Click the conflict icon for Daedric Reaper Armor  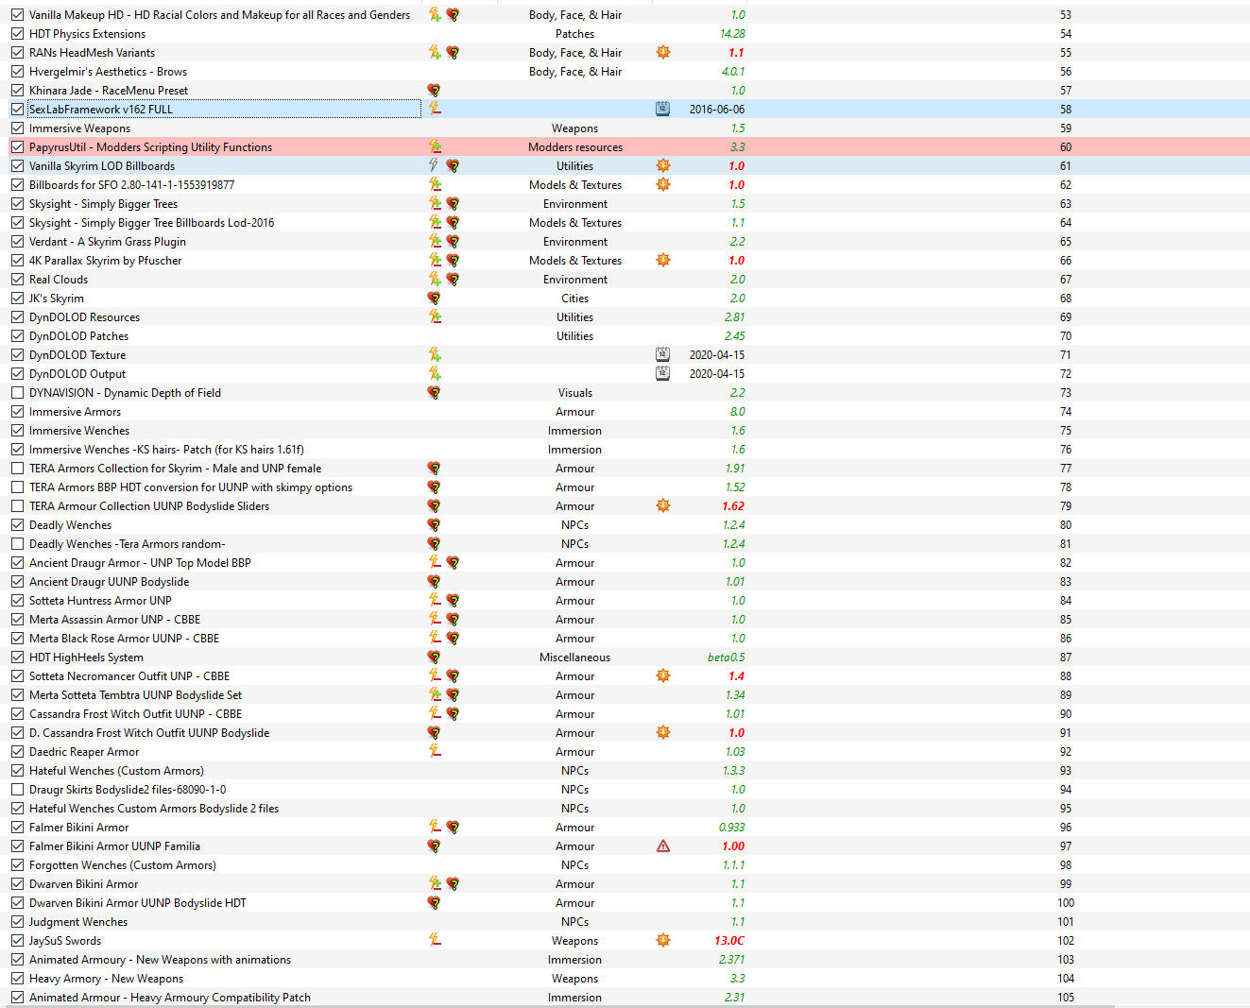click(435, 751)
